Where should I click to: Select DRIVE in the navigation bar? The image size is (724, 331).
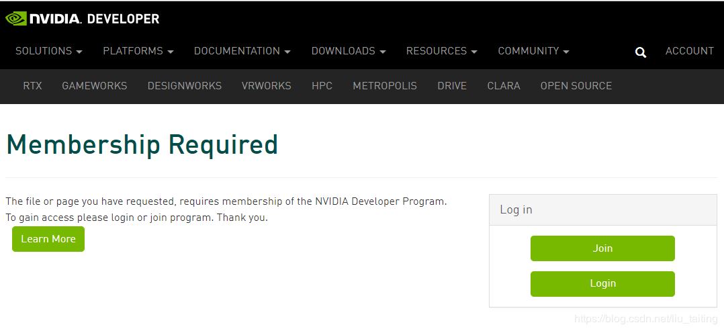452,86
